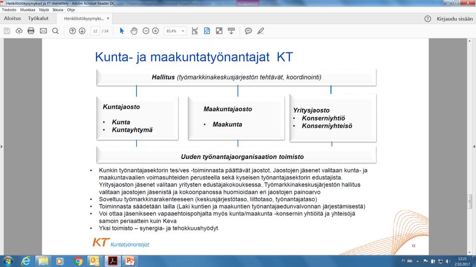Viewport: 476px width, 267px height.
Task: Add a sticky note comment
Action: point(248,31)
